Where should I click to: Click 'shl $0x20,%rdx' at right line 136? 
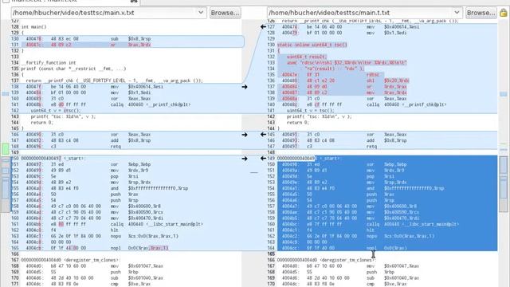388,81
